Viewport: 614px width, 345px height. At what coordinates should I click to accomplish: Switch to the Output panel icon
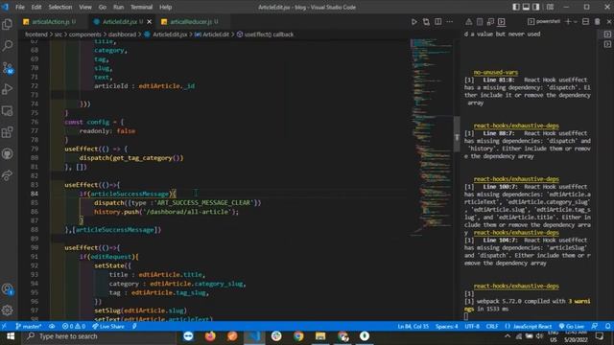(x=480, y=22)
